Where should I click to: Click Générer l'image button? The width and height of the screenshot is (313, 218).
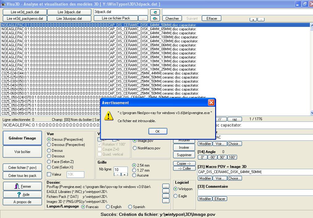click(22, 138)
